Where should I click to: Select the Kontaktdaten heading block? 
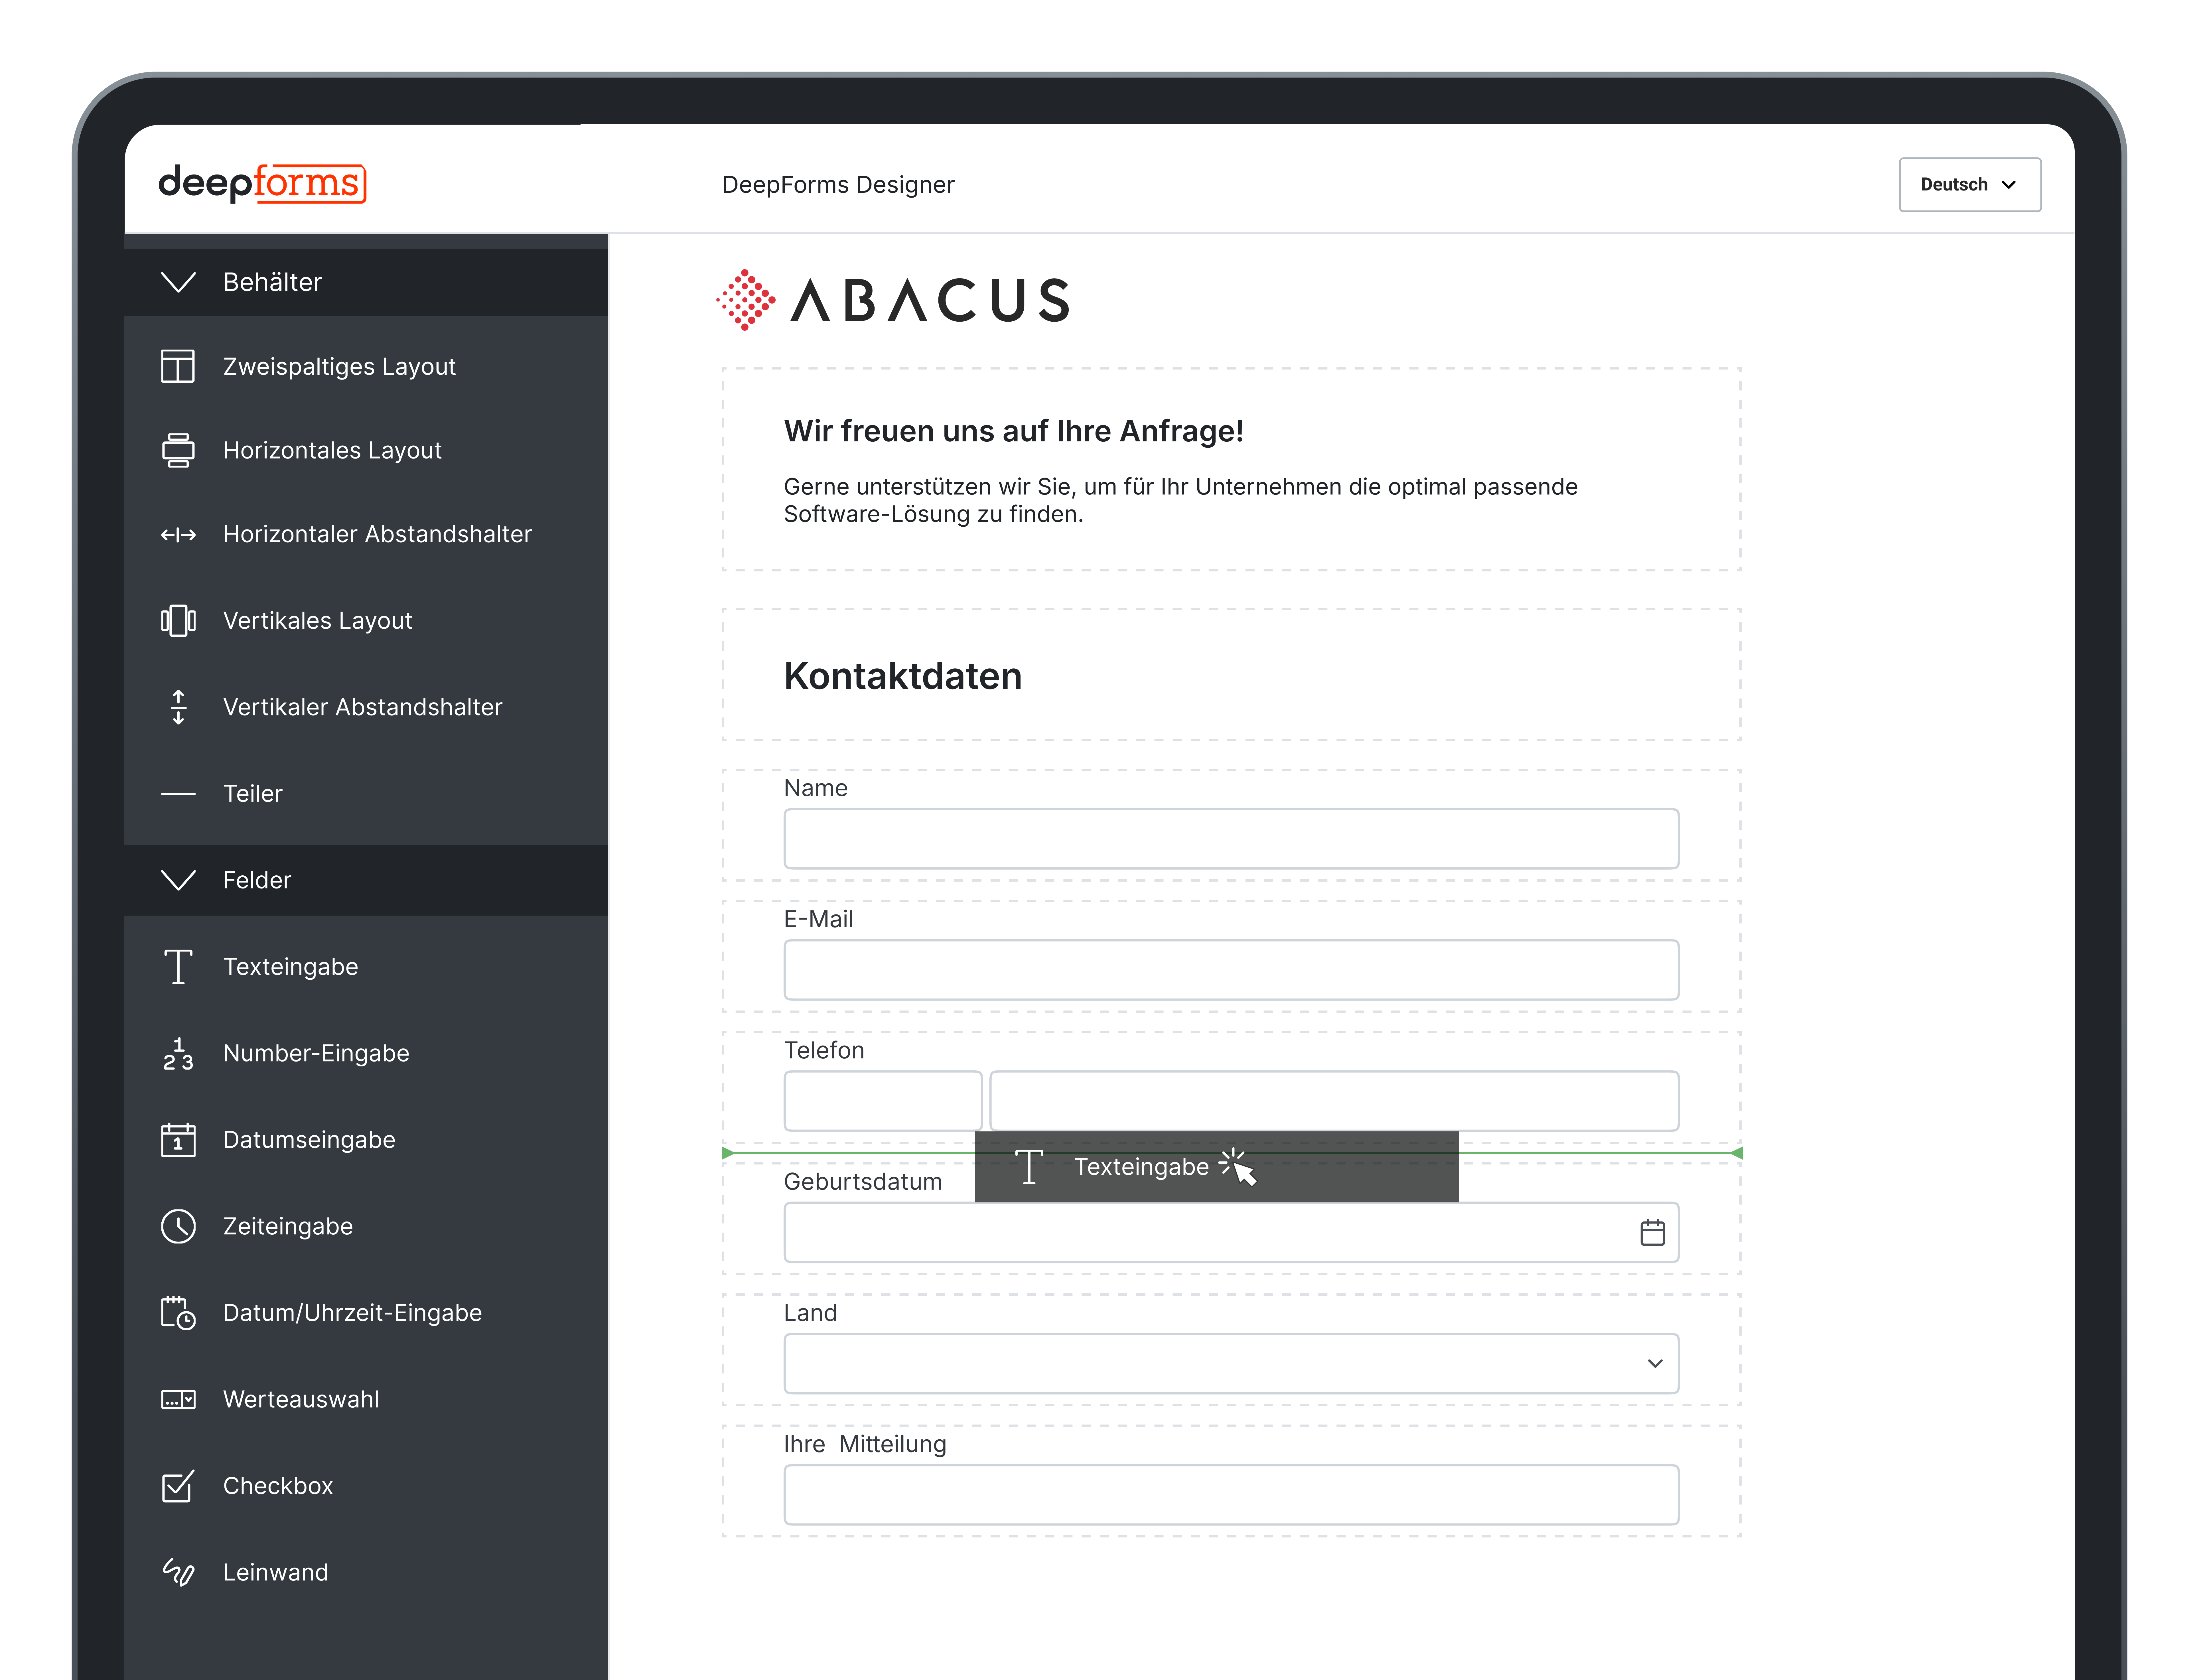[902, 676]
